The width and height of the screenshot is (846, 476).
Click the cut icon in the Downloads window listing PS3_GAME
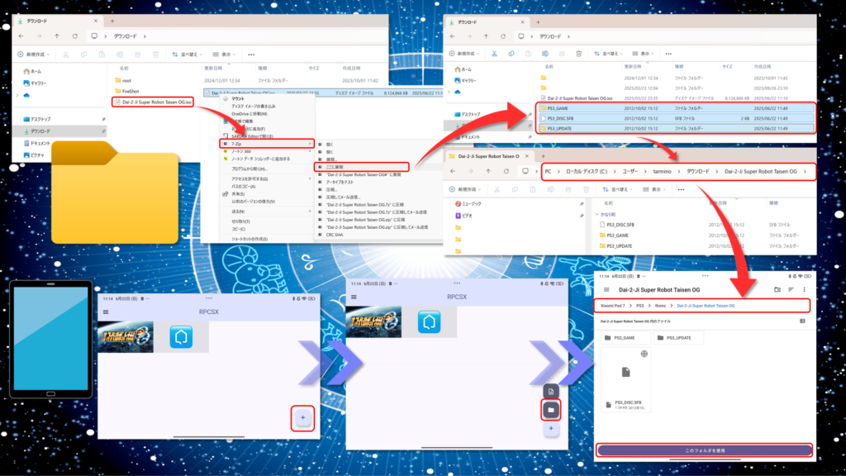(494, 54)
